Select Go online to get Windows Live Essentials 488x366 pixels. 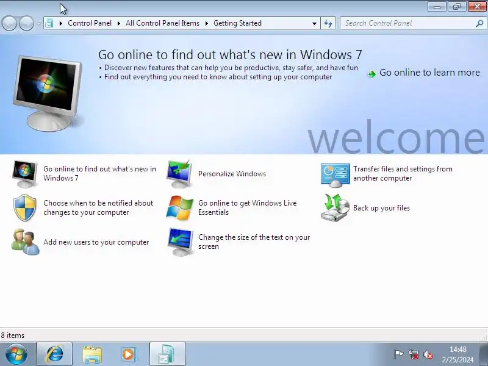[247, 207]
